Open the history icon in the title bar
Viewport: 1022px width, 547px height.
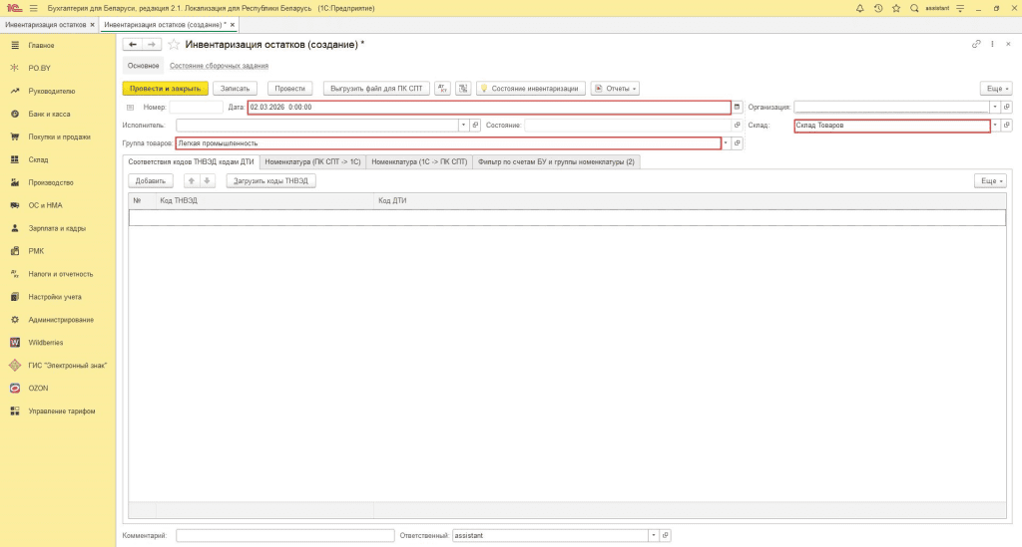[877, 8]
